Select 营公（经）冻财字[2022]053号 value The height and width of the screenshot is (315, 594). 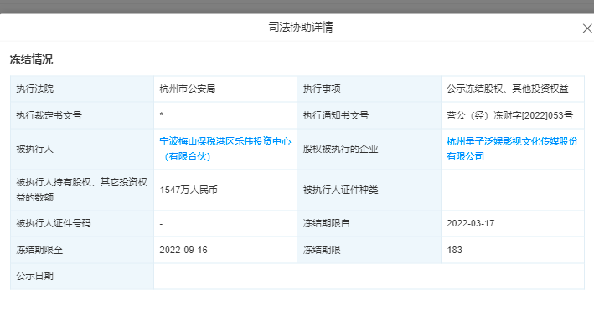coord(509,115)
